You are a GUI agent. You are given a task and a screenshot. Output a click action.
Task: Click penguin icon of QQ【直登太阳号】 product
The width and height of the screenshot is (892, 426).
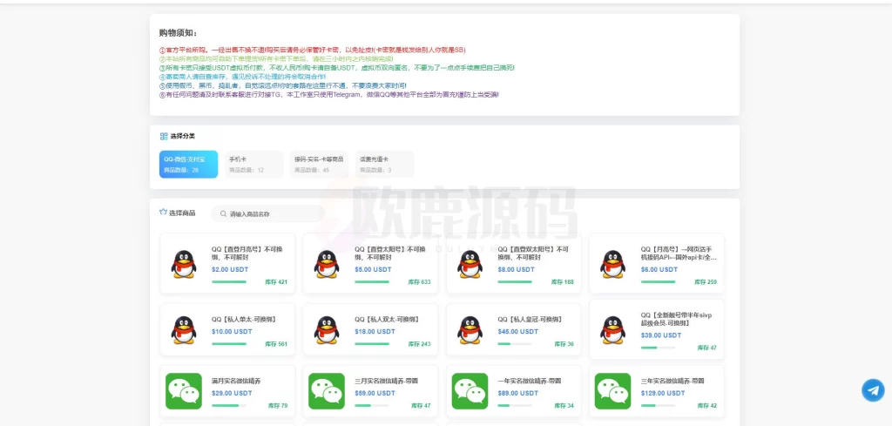click(x=327, y=264)
